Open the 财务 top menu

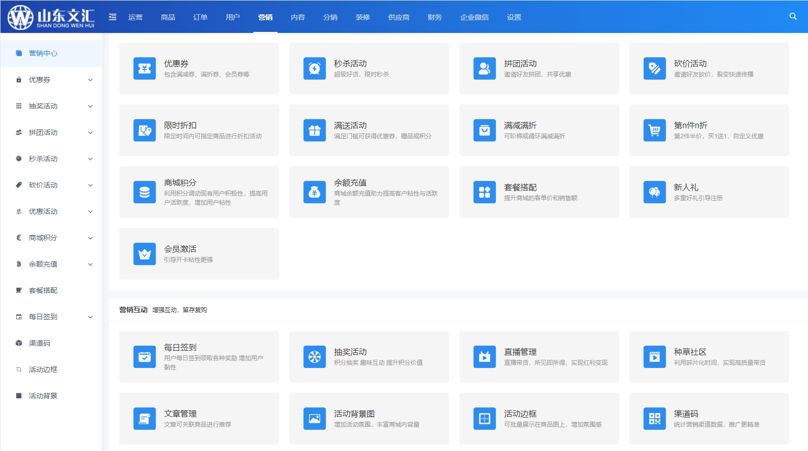(x=435, y=17)
